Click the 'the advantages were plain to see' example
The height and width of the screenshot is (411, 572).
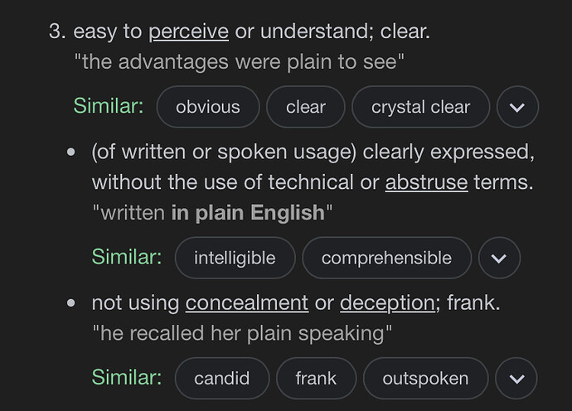click(240, 61)
